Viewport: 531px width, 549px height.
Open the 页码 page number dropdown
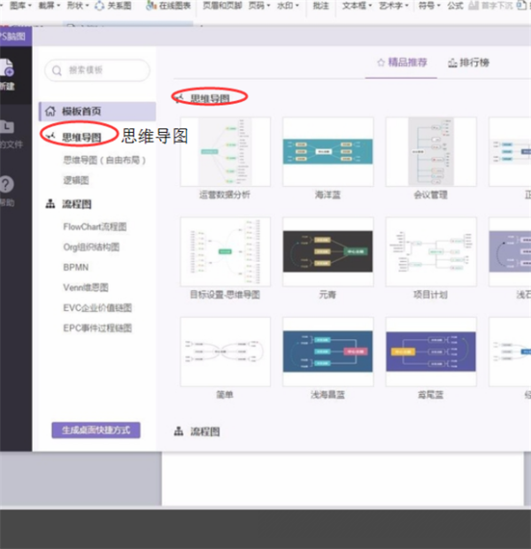tap(259, 5)
